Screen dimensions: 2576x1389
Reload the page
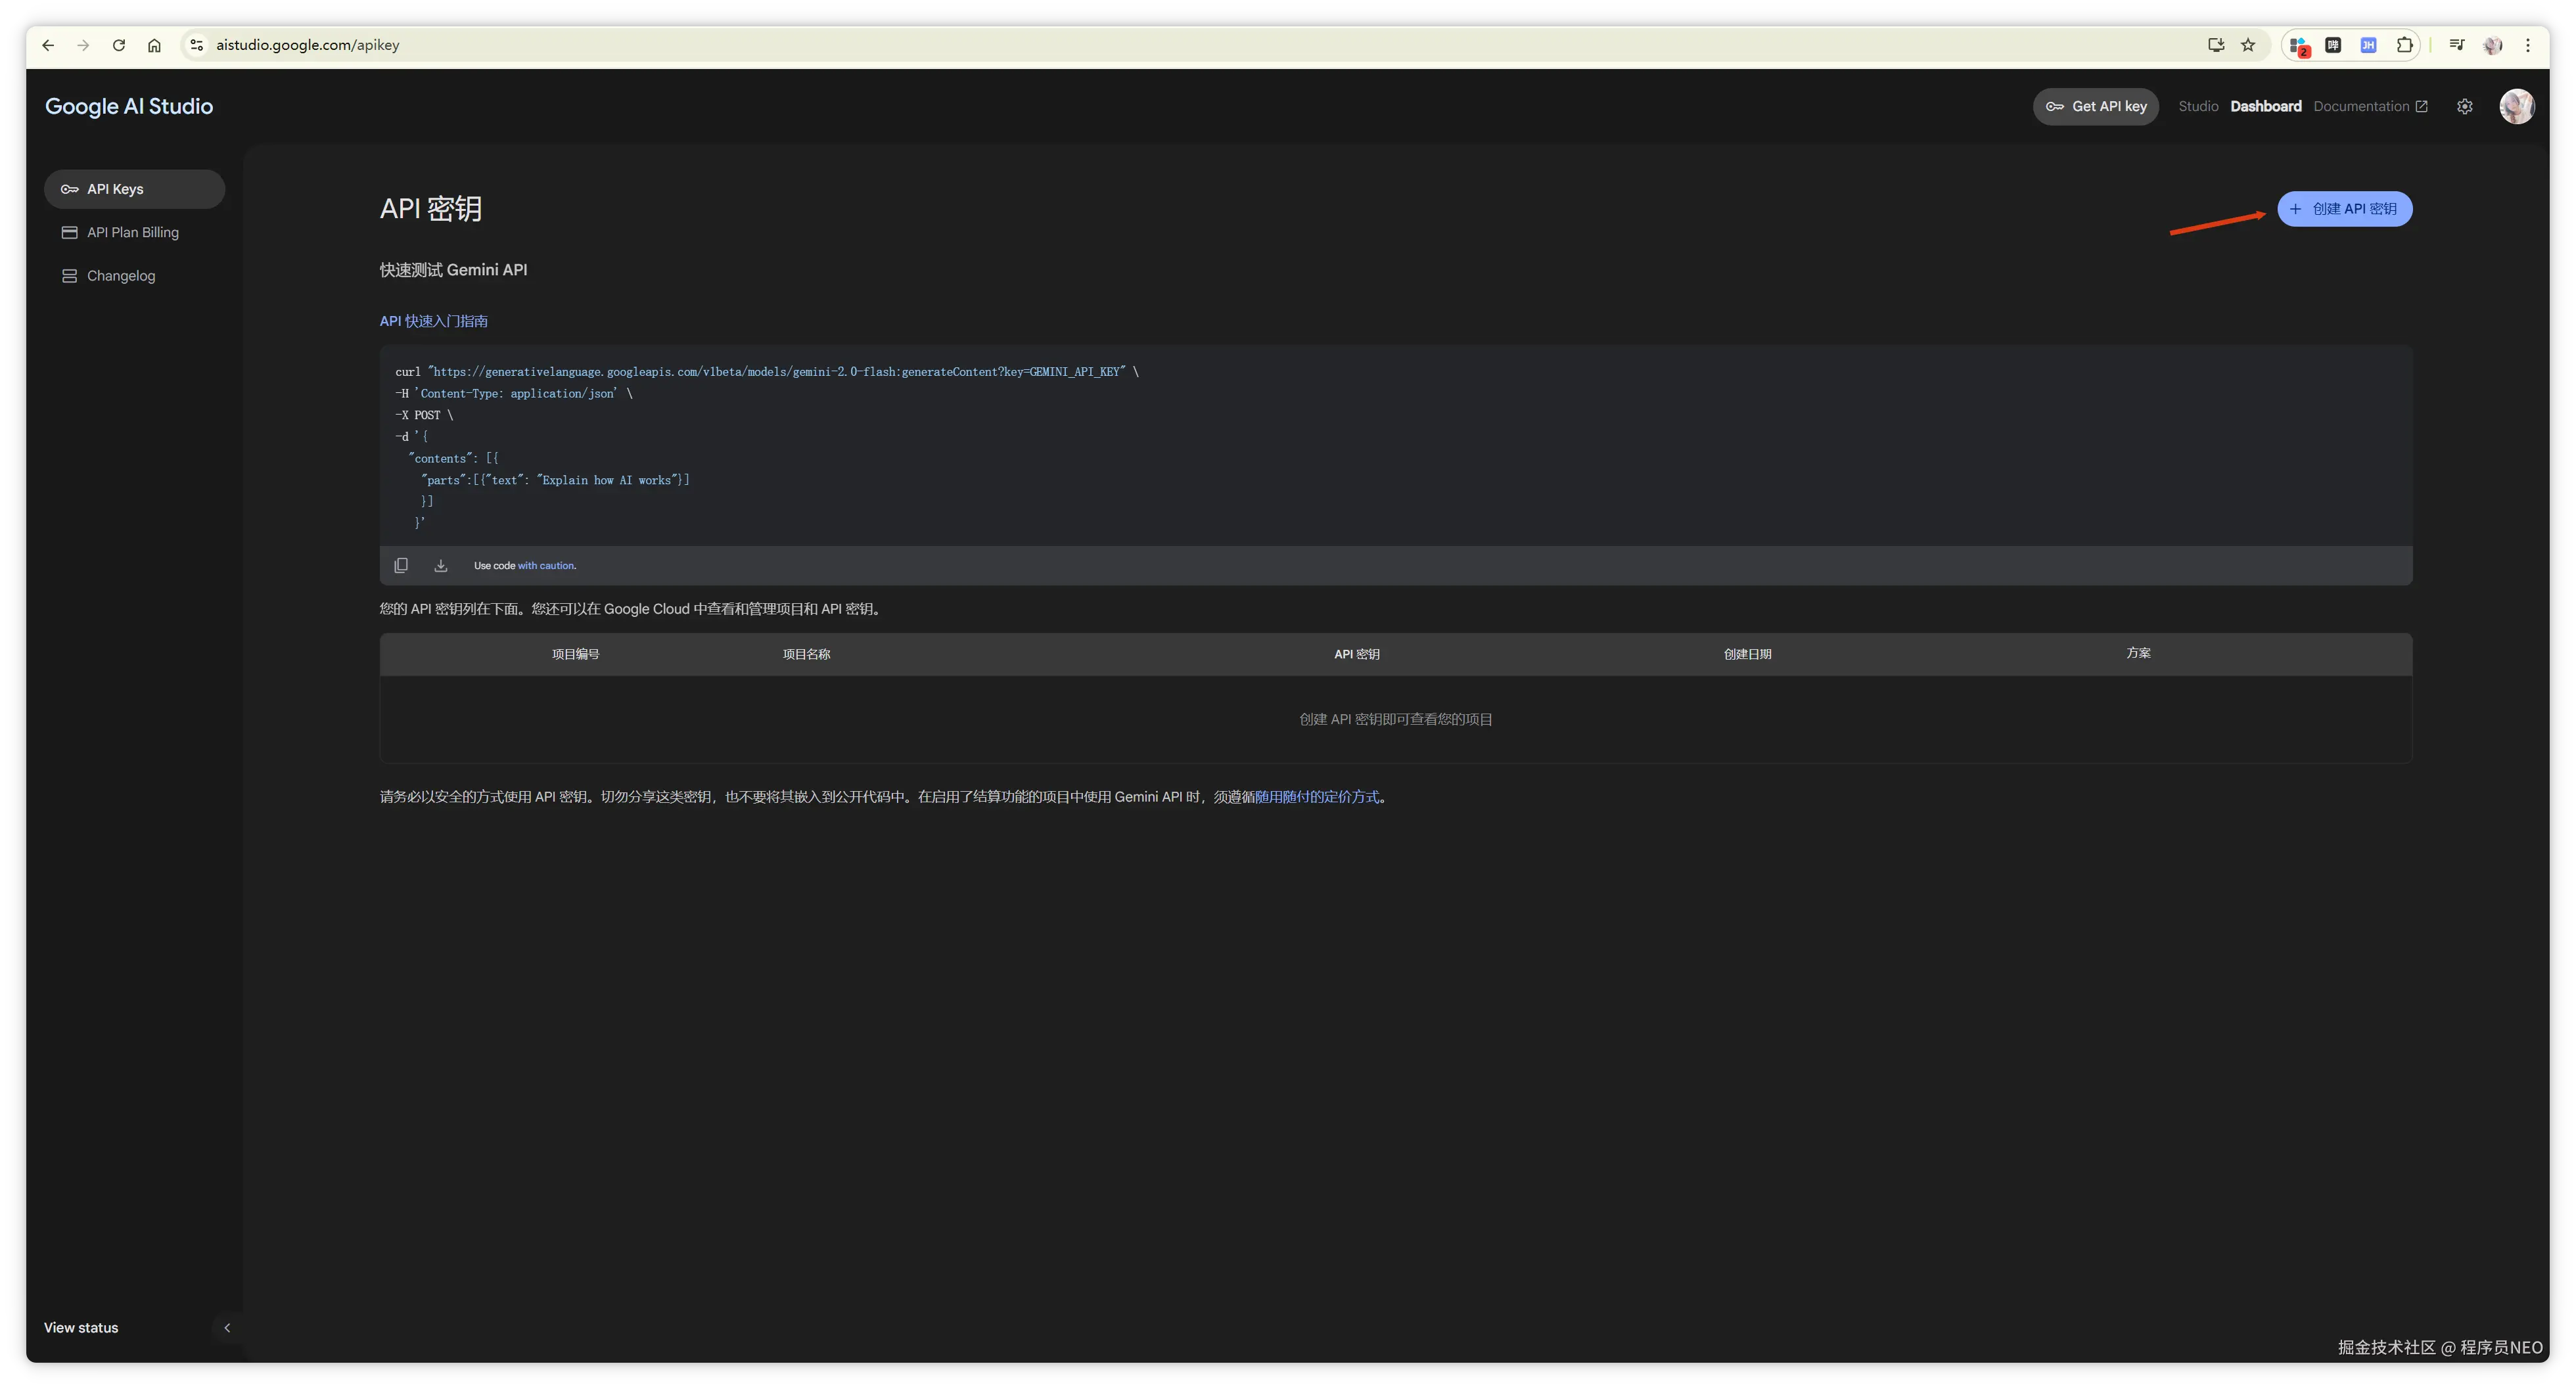point(119,45)
